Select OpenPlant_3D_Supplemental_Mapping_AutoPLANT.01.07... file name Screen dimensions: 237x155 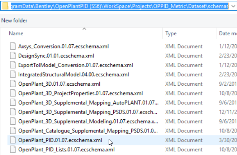88,102
